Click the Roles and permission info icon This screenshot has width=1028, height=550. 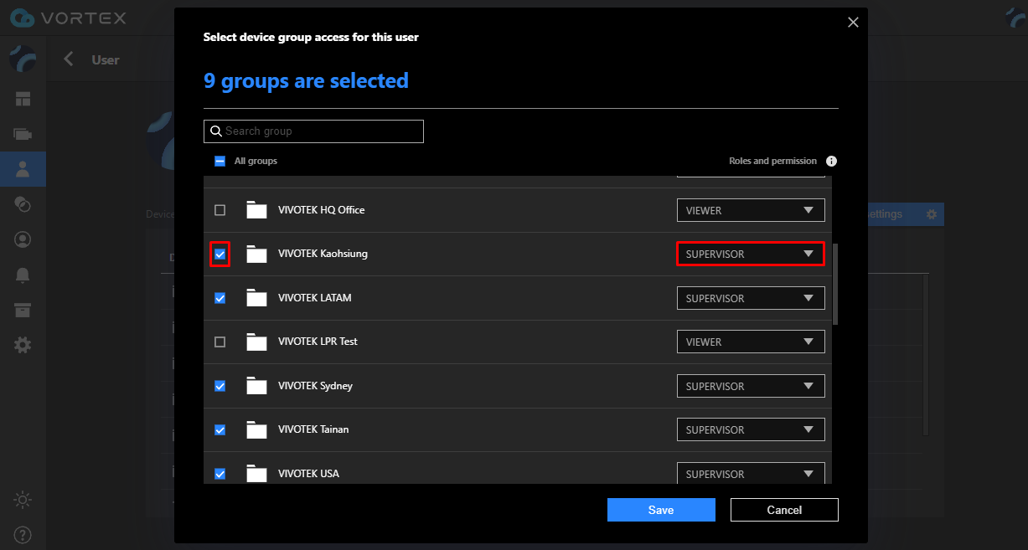pyautogui.click(x=831, y=162)
